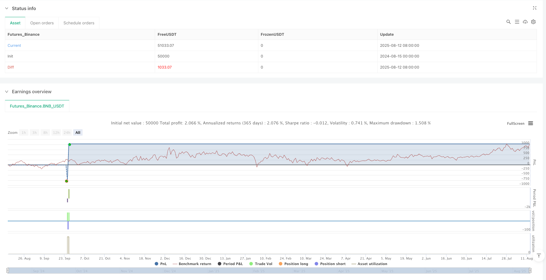The width and height of the screenshot is (546, 280).
Task: Switch to the Schedule orders tab
Action: click(79, 23)
